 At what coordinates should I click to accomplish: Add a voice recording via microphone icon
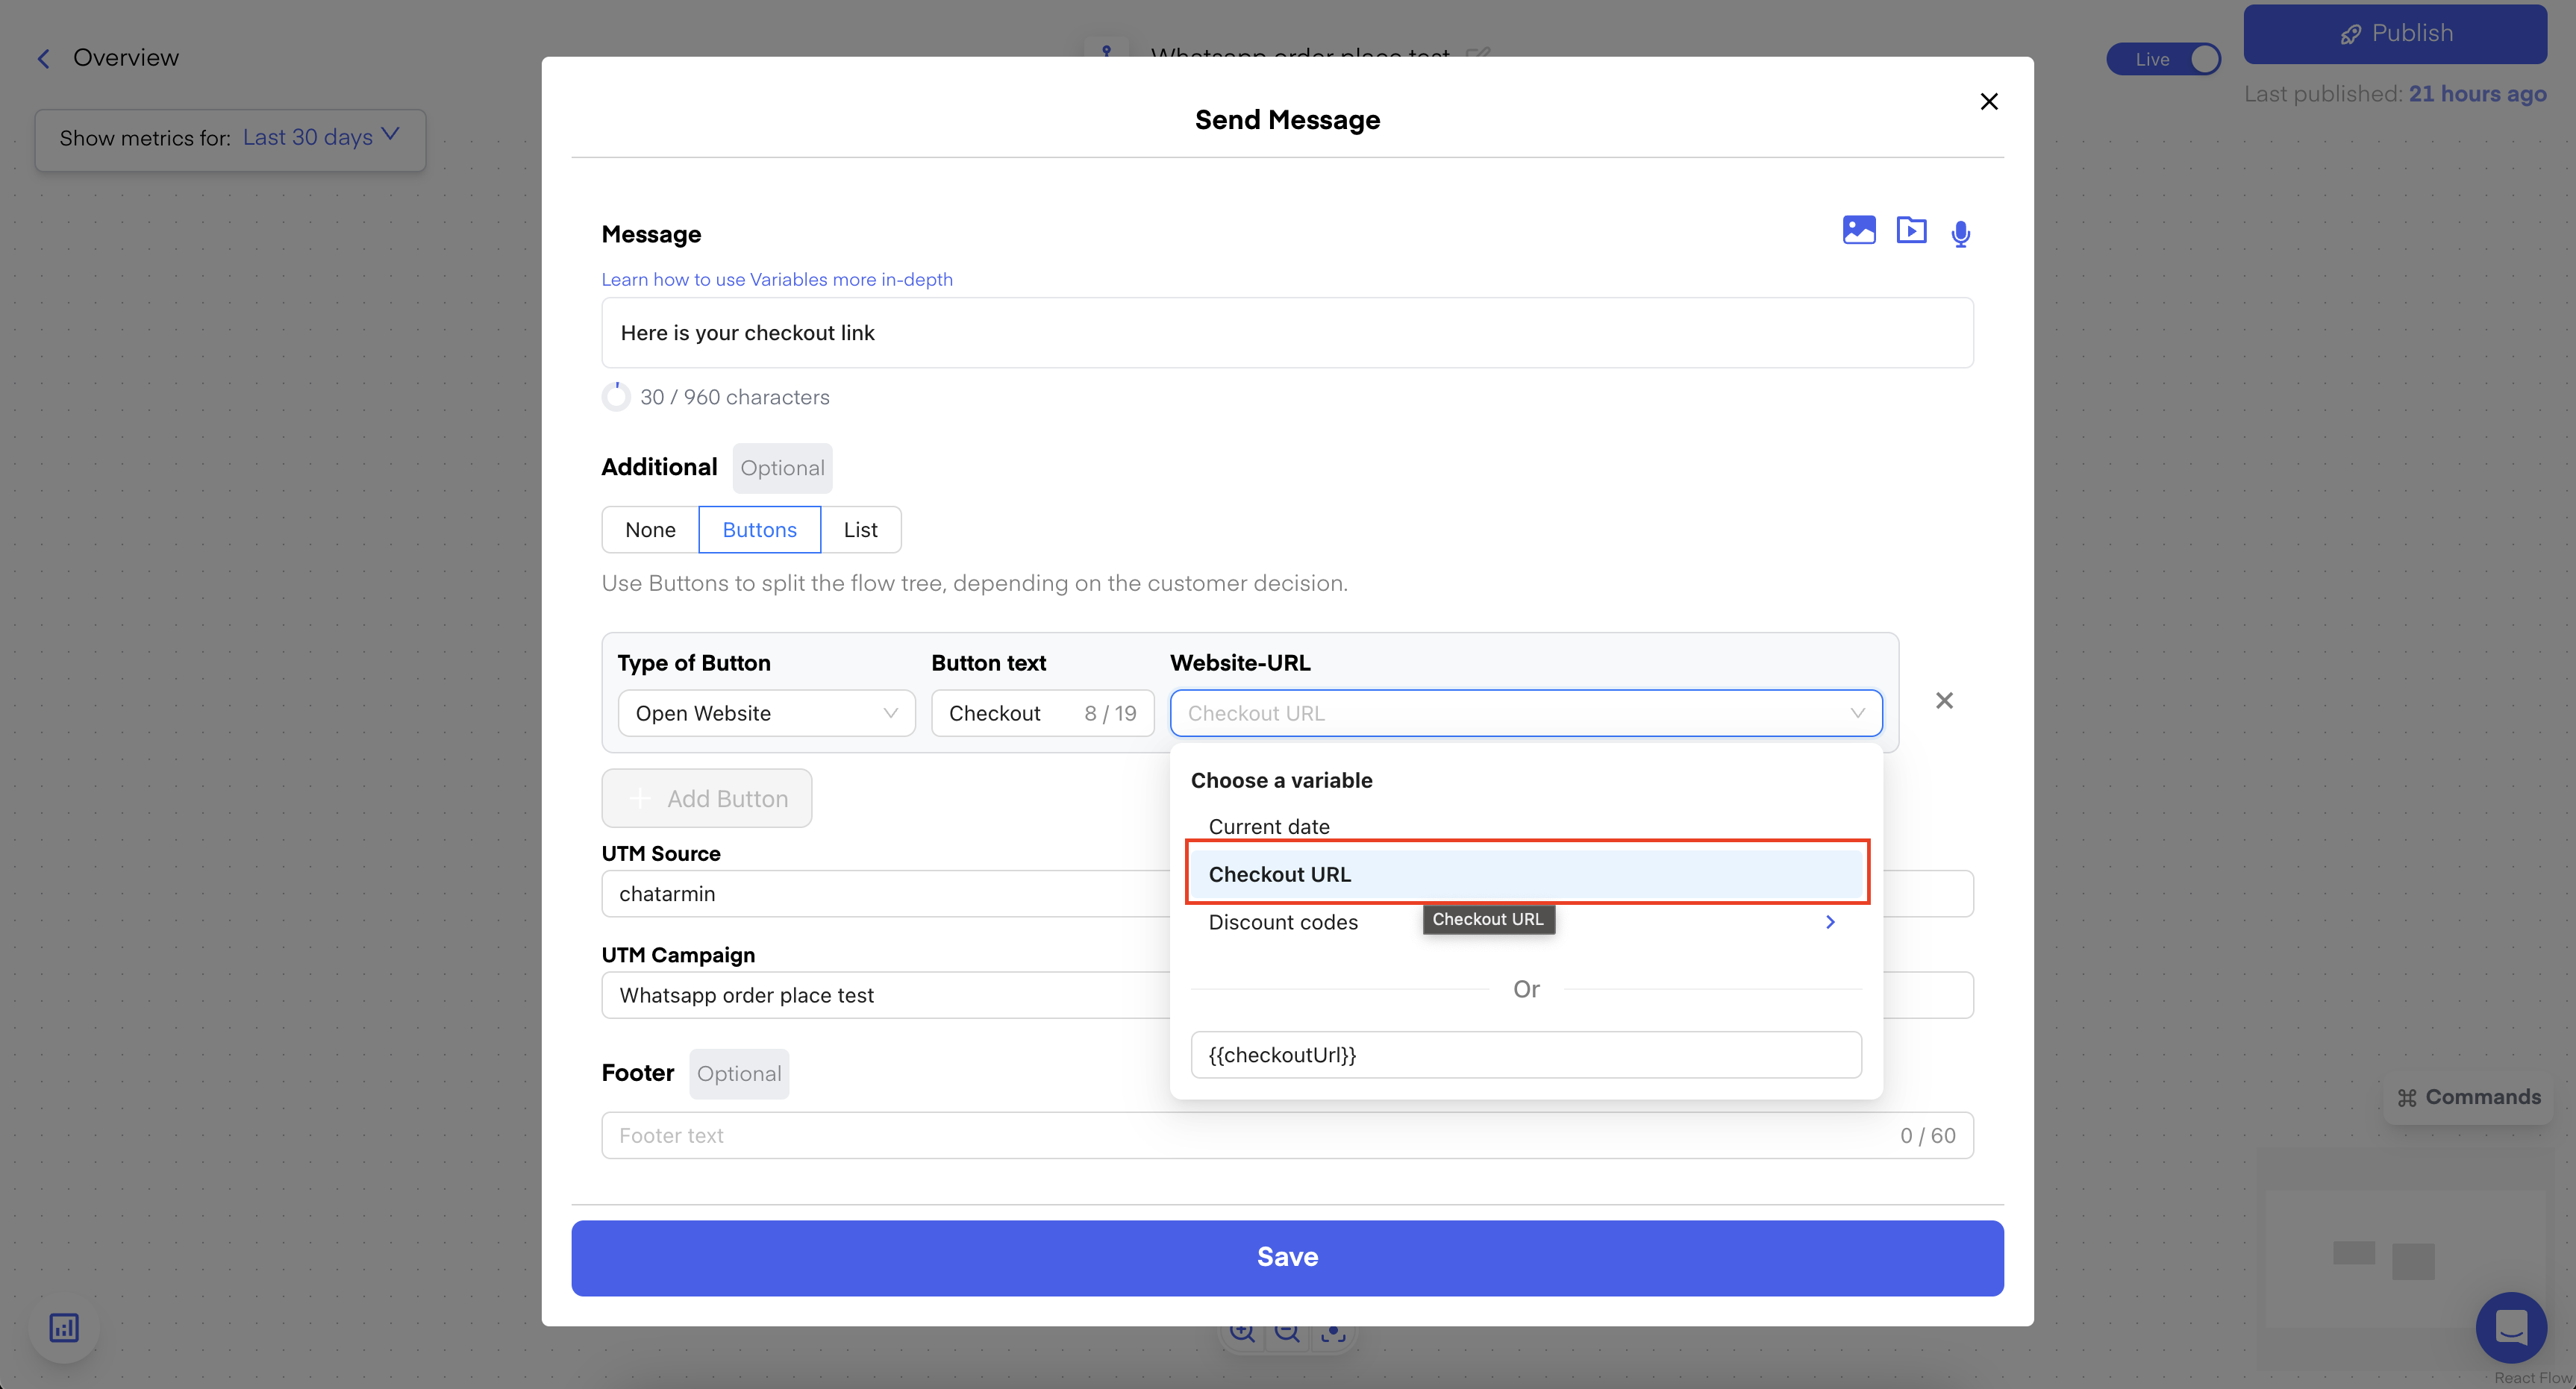1960,233
